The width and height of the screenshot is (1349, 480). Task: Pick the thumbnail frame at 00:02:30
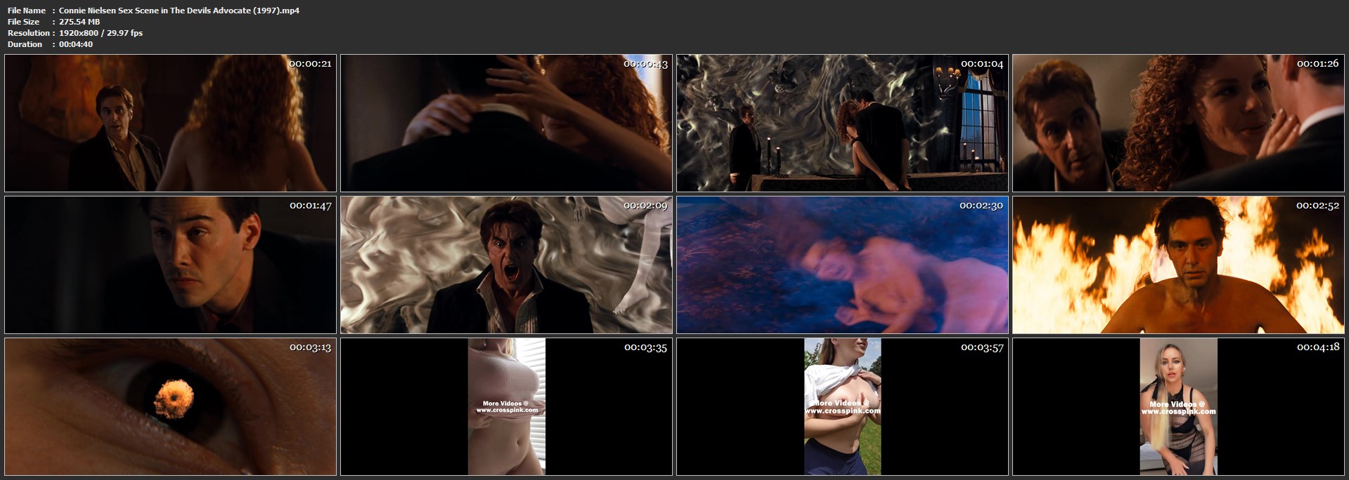tap(843, 265)
